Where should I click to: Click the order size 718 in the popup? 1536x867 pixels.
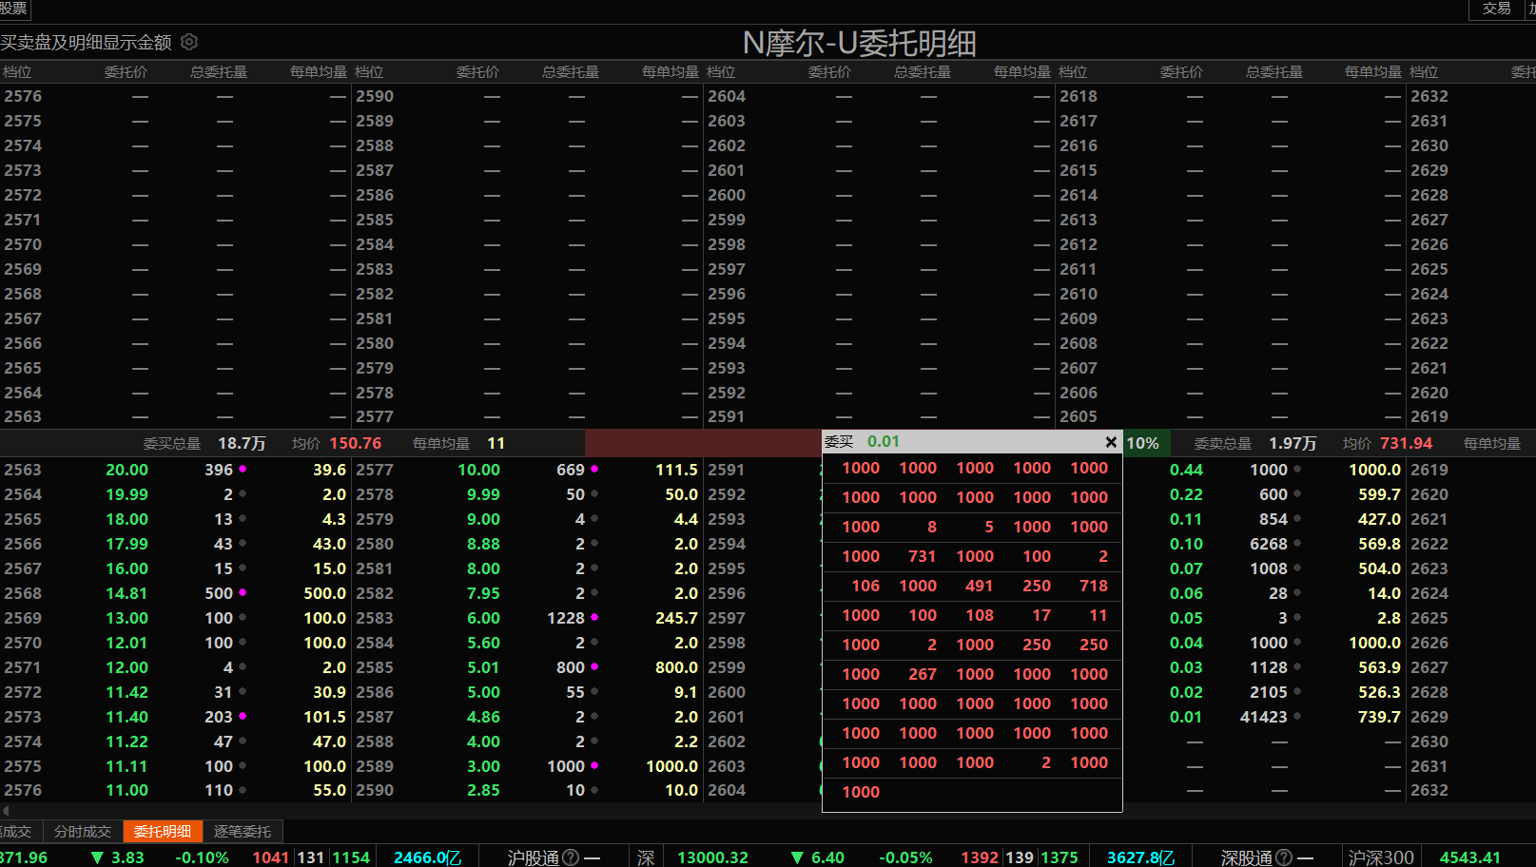1094,586
